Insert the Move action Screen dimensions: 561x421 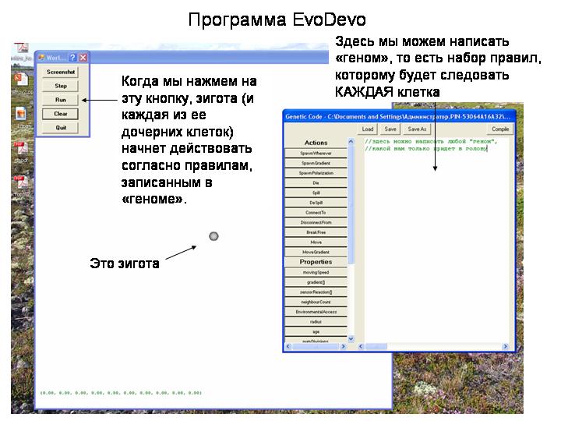[x=316, y=242]
